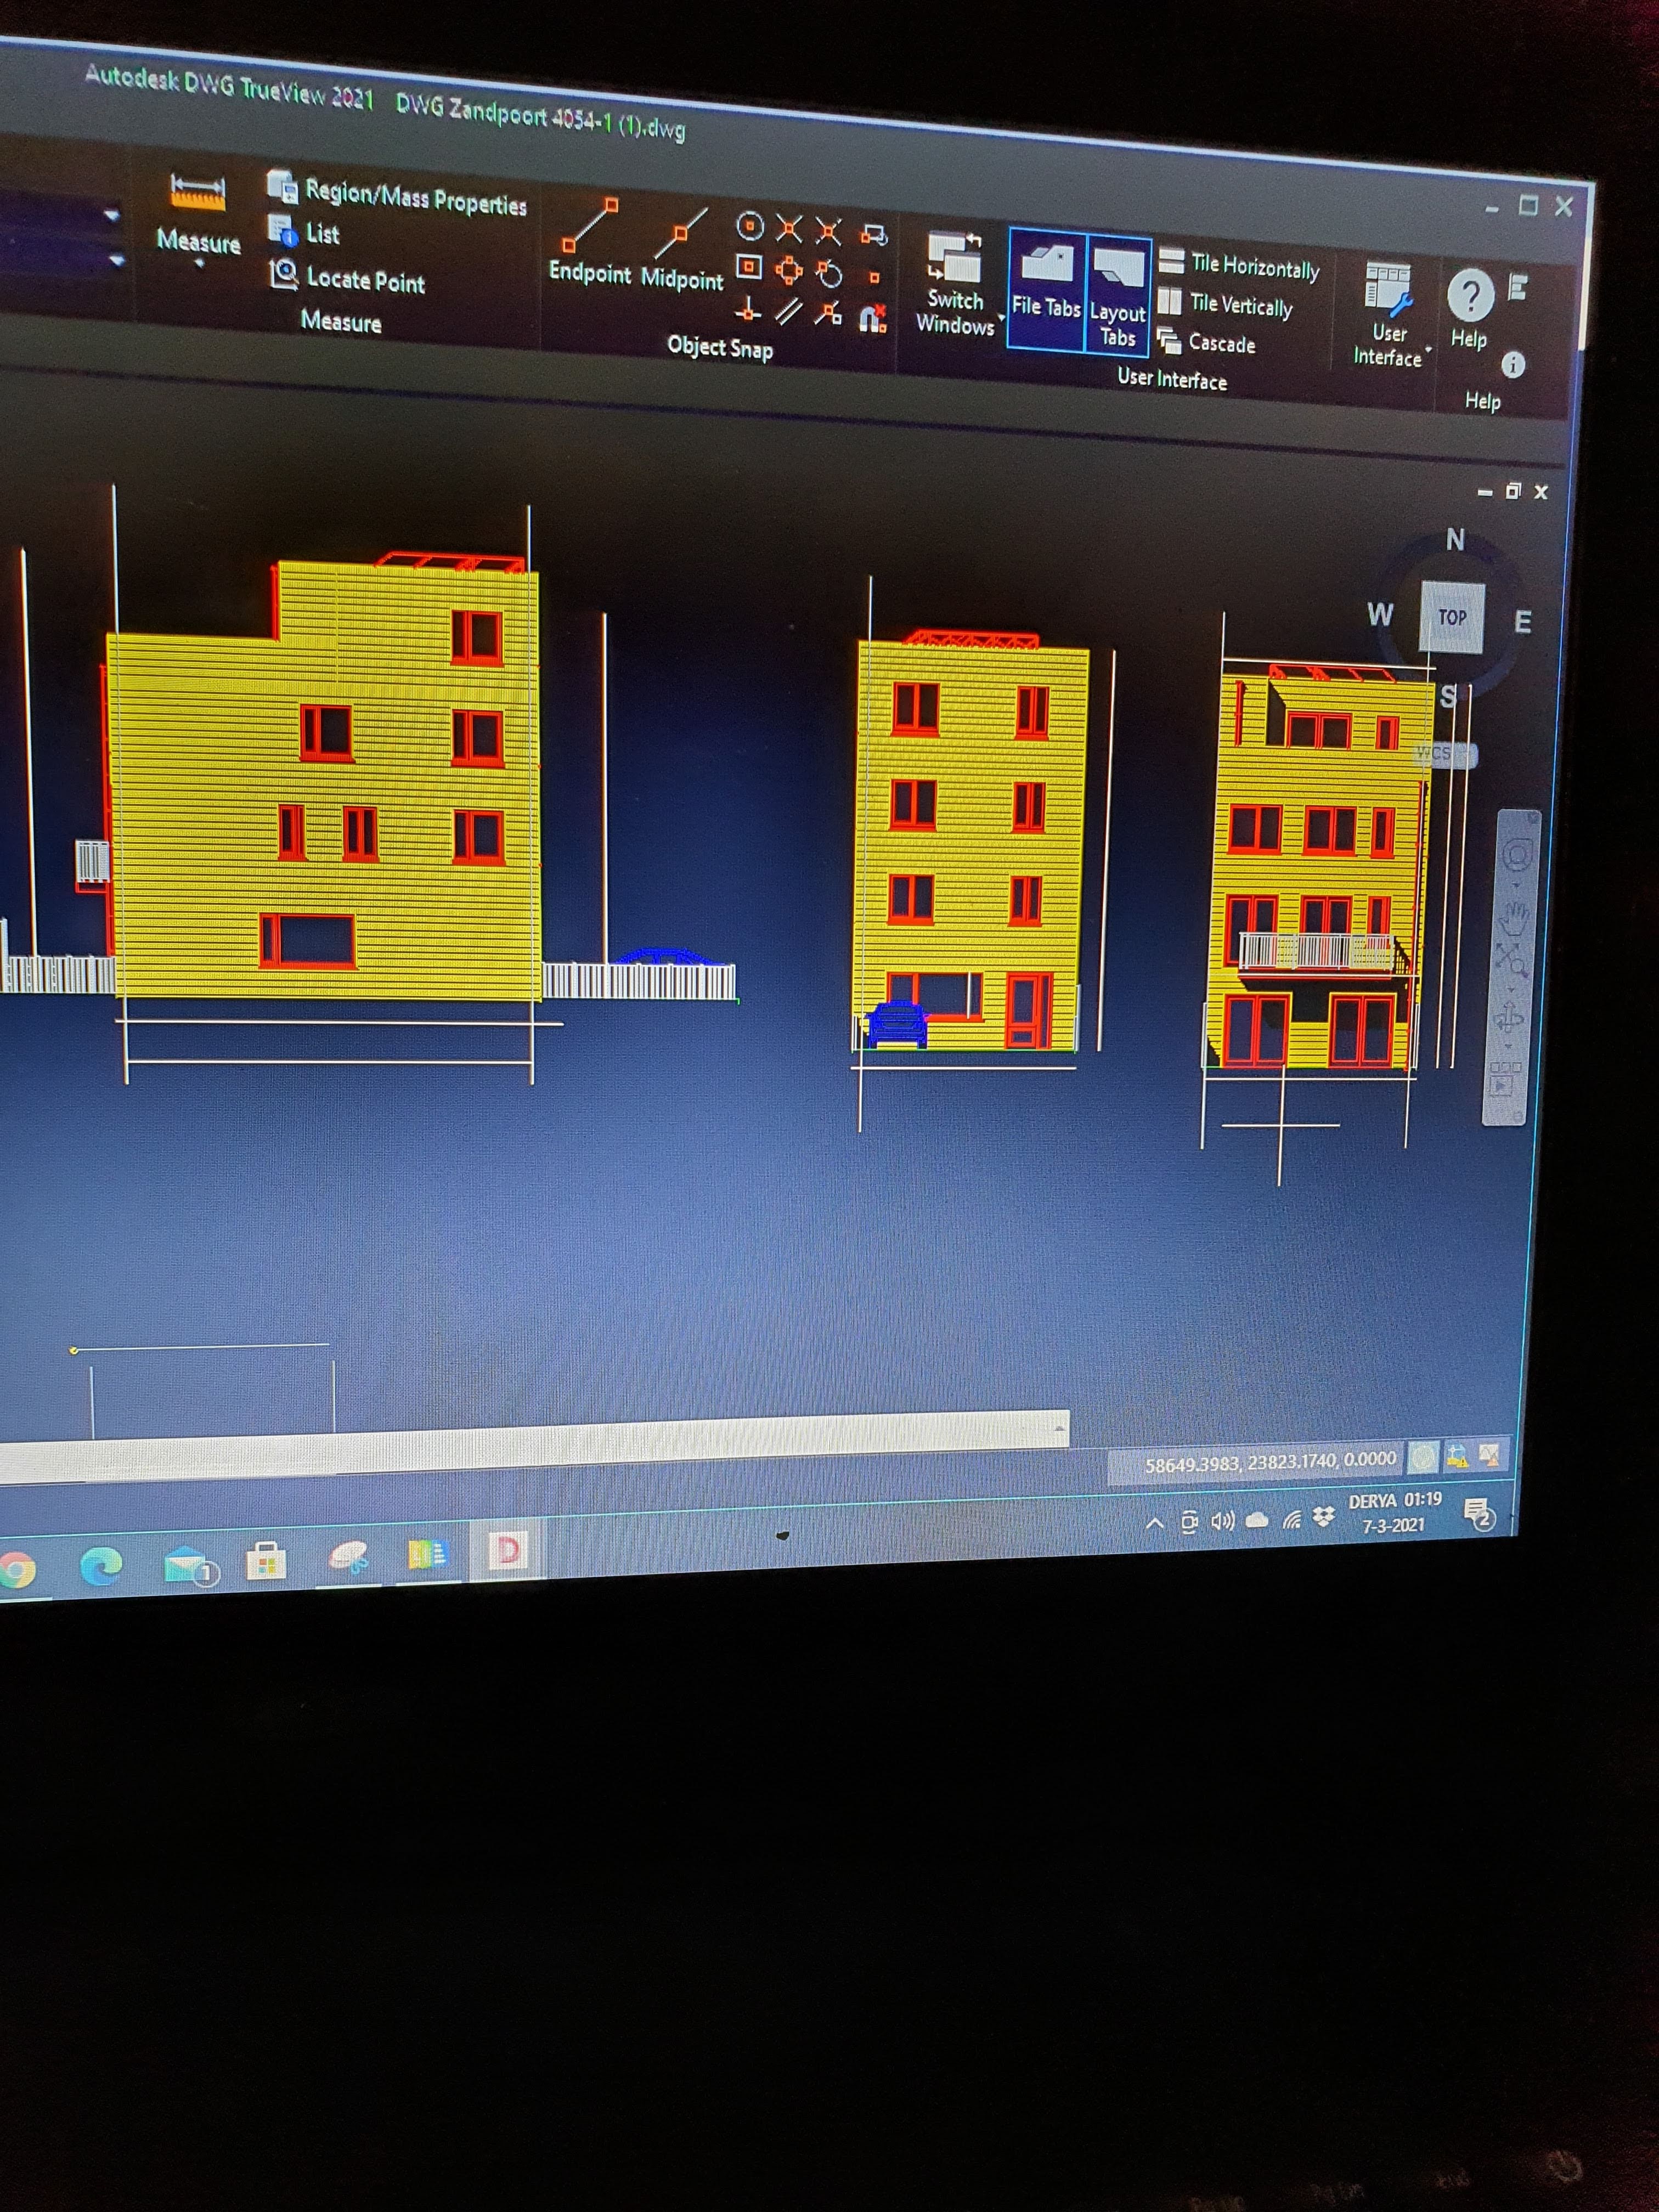1659x2212 pixels.
Task: Toggle the File Tabs button
Action: point(1046,288)
